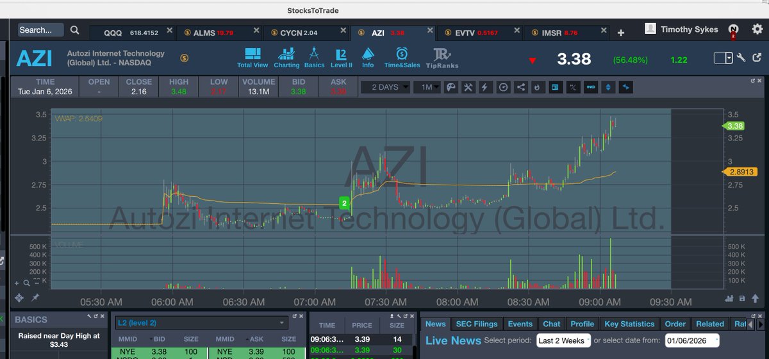The image size is (769, 359).
Task: Click the Search input field
Action: pyautogui.click(x=41, y=29)
